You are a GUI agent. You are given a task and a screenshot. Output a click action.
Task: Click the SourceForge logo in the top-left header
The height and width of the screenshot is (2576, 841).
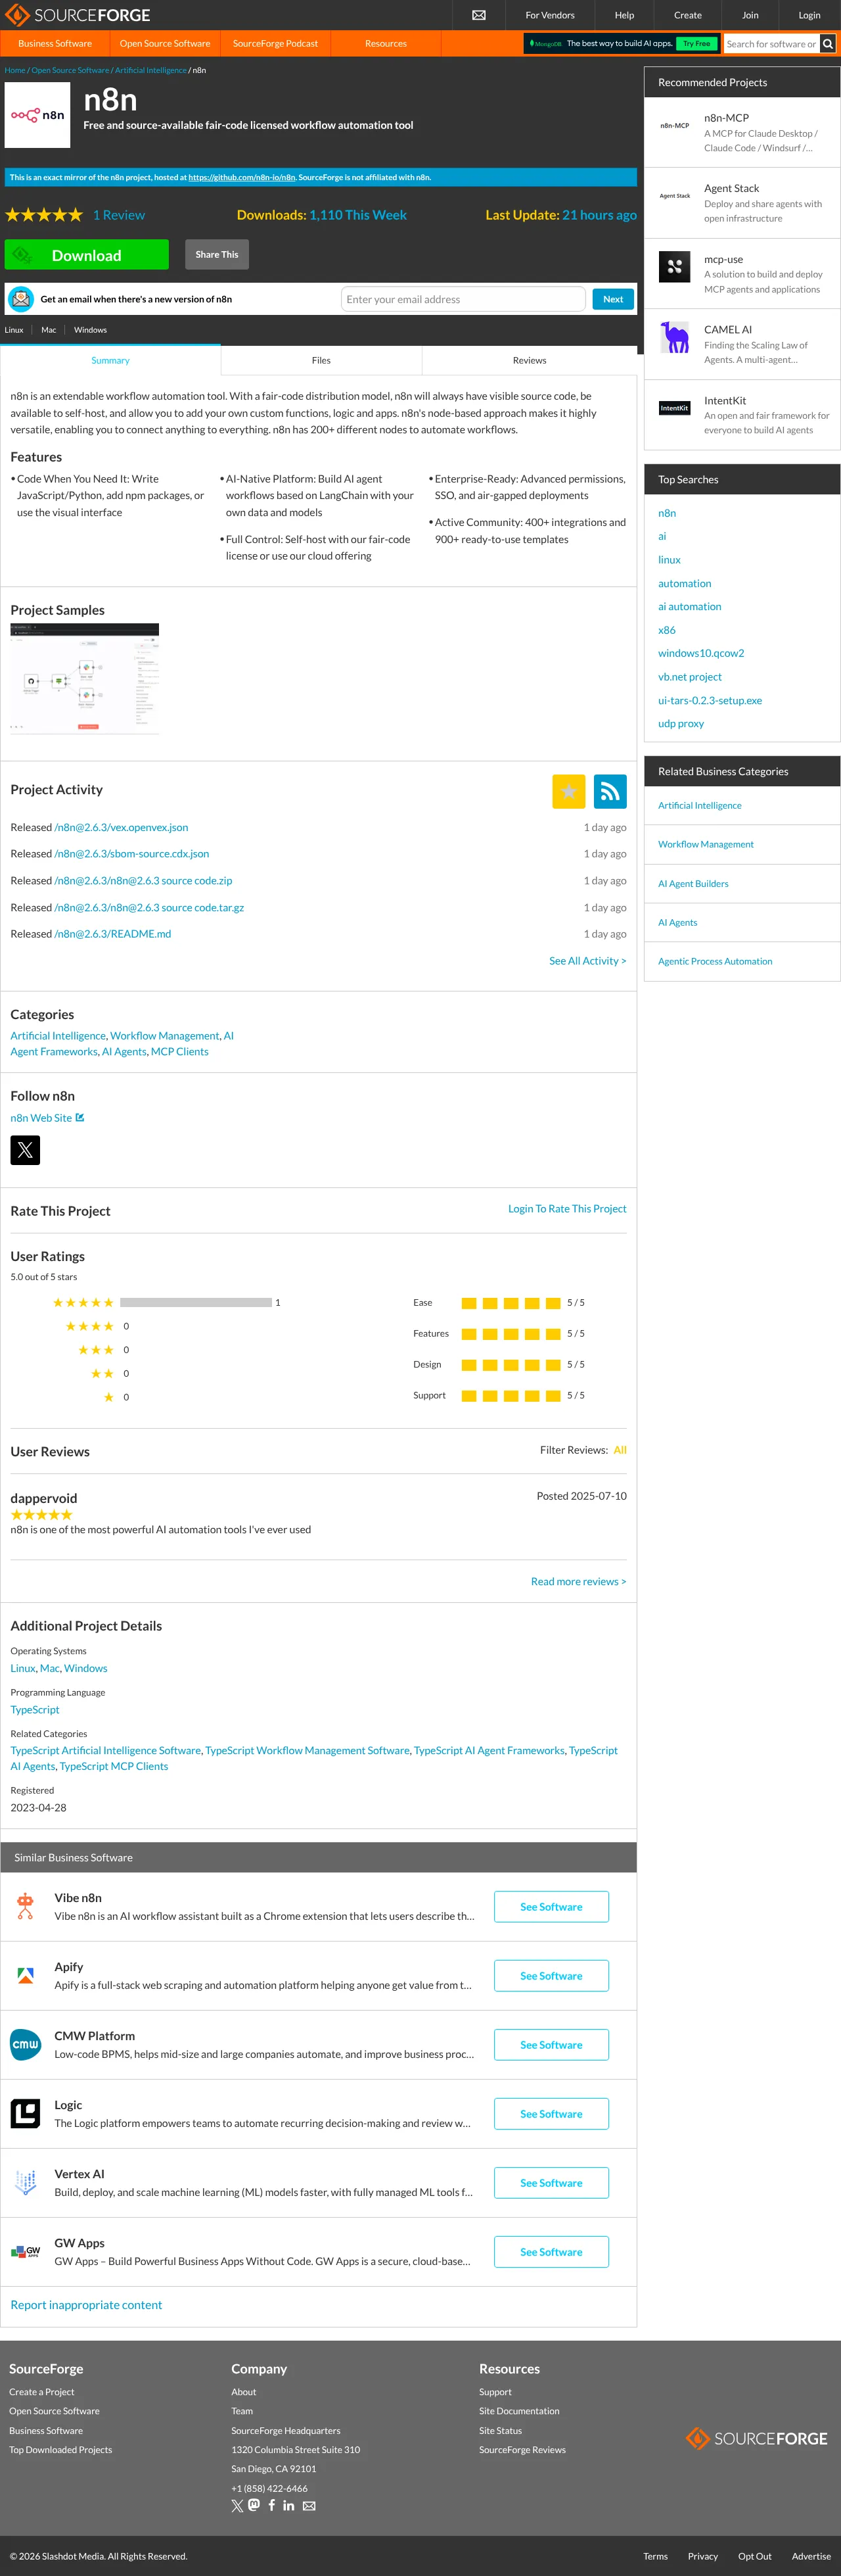coord(78,15)
